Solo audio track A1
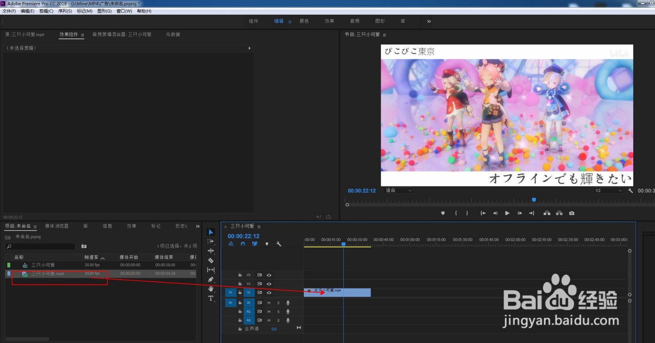Screen dimensions: 655x343 click(x=278, y=303)
